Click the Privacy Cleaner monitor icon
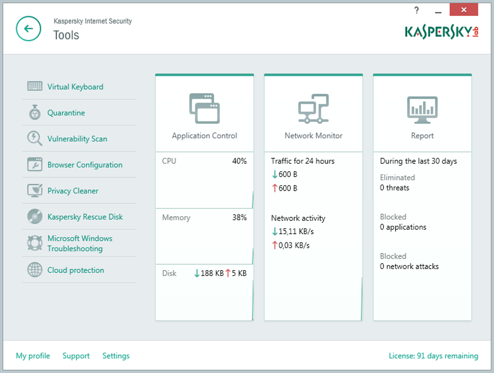The height and width of the screenshot is (373, 494). point(35,190)
